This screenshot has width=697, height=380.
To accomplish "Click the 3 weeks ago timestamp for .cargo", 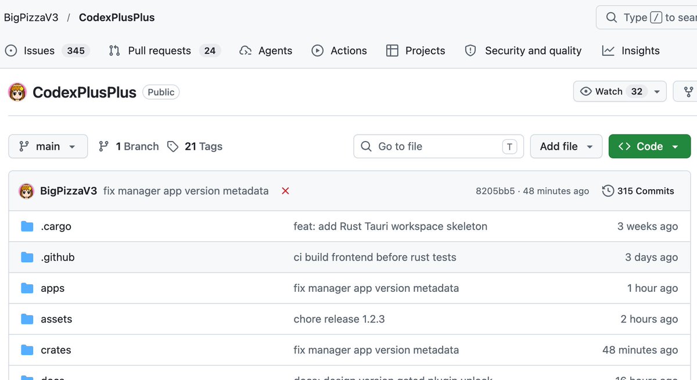I will [647, 226].
